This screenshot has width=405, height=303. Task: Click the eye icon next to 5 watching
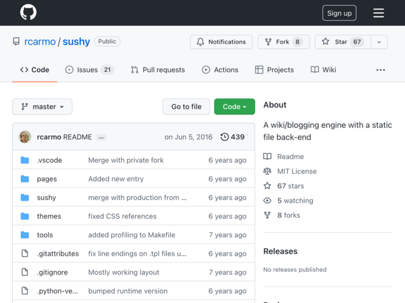pyautogui.click(x=267, y=201)
